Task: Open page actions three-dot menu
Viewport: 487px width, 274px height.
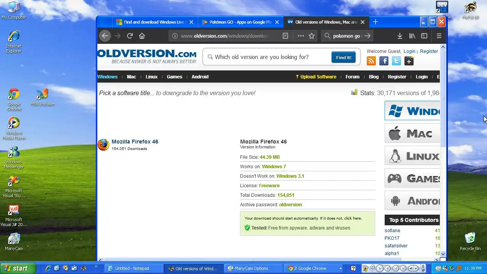Action: [x=301, y=36]
